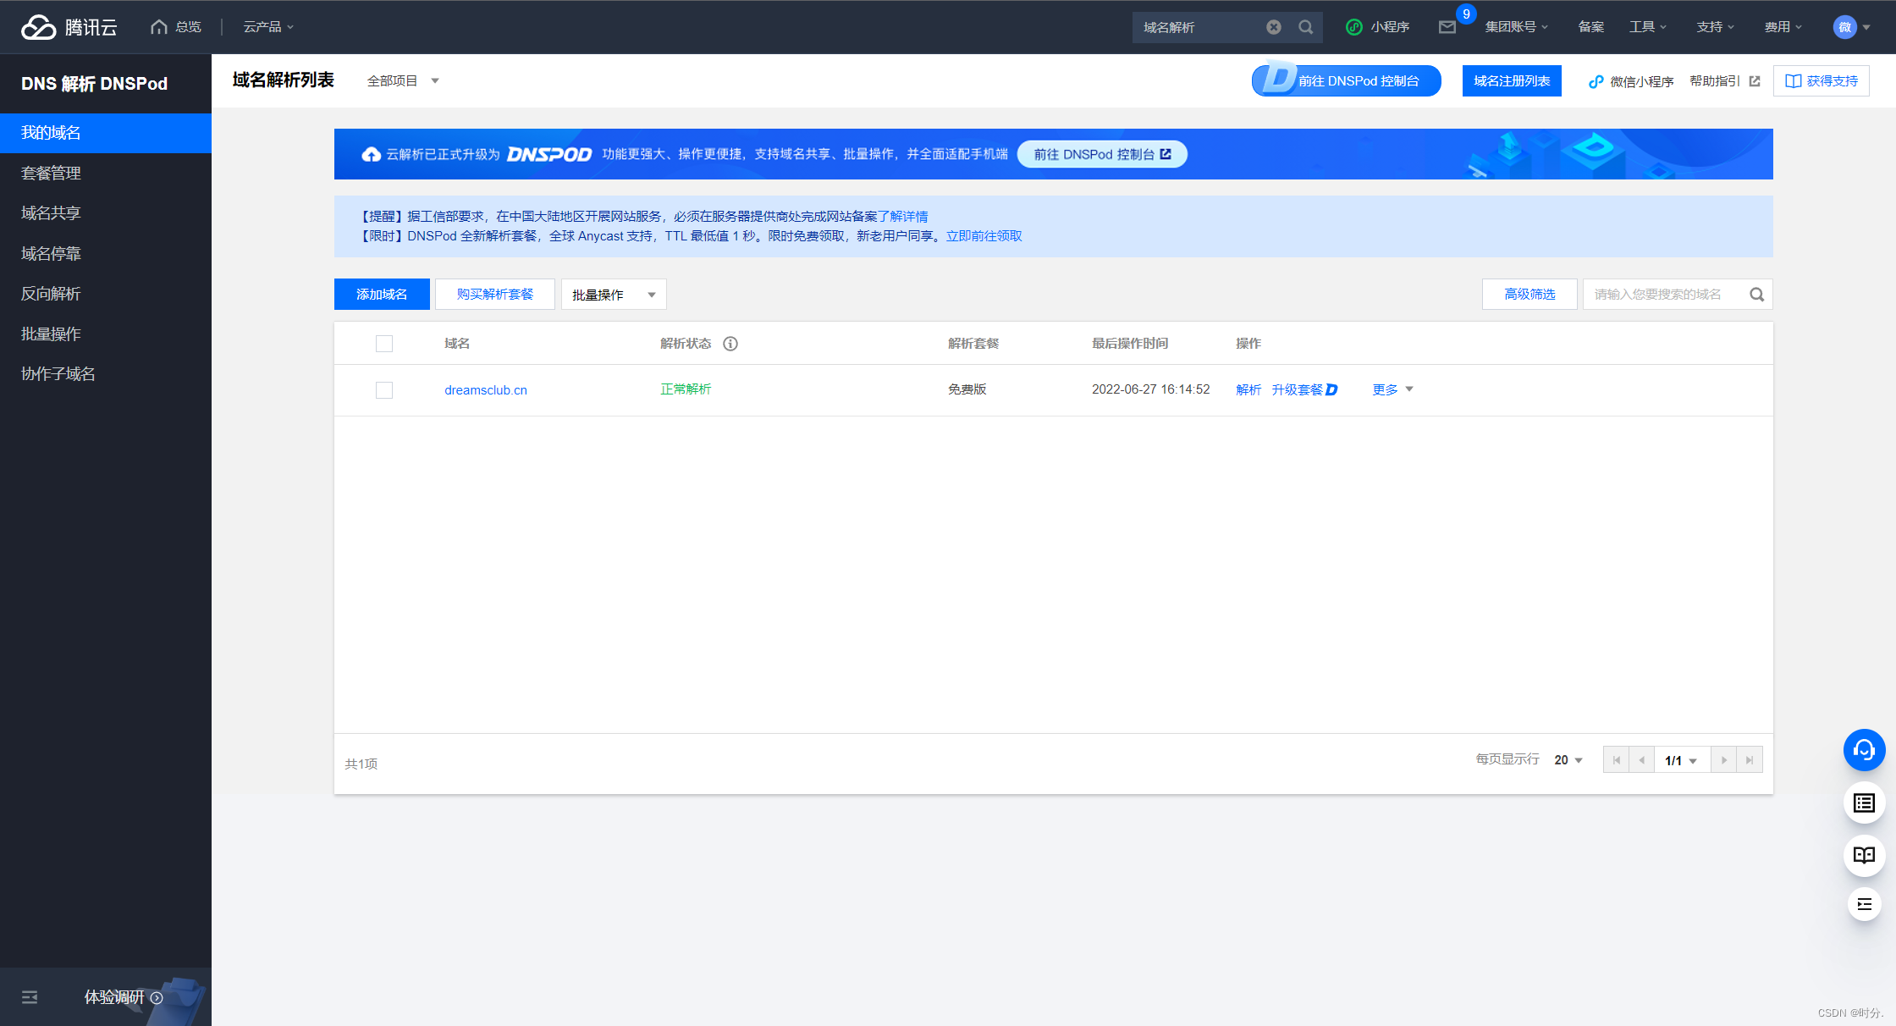Expand the 云产品 dropdown

pyautogui.click(x=268, y=27)
